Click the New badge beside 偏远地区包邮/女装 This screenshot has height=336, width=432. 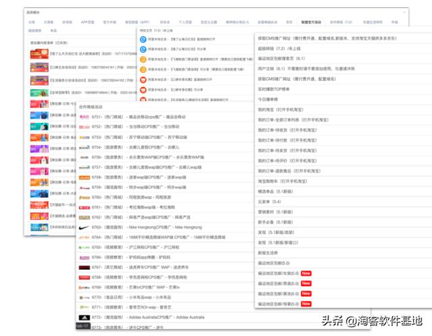pyautogui.click(x=306, y=273)
